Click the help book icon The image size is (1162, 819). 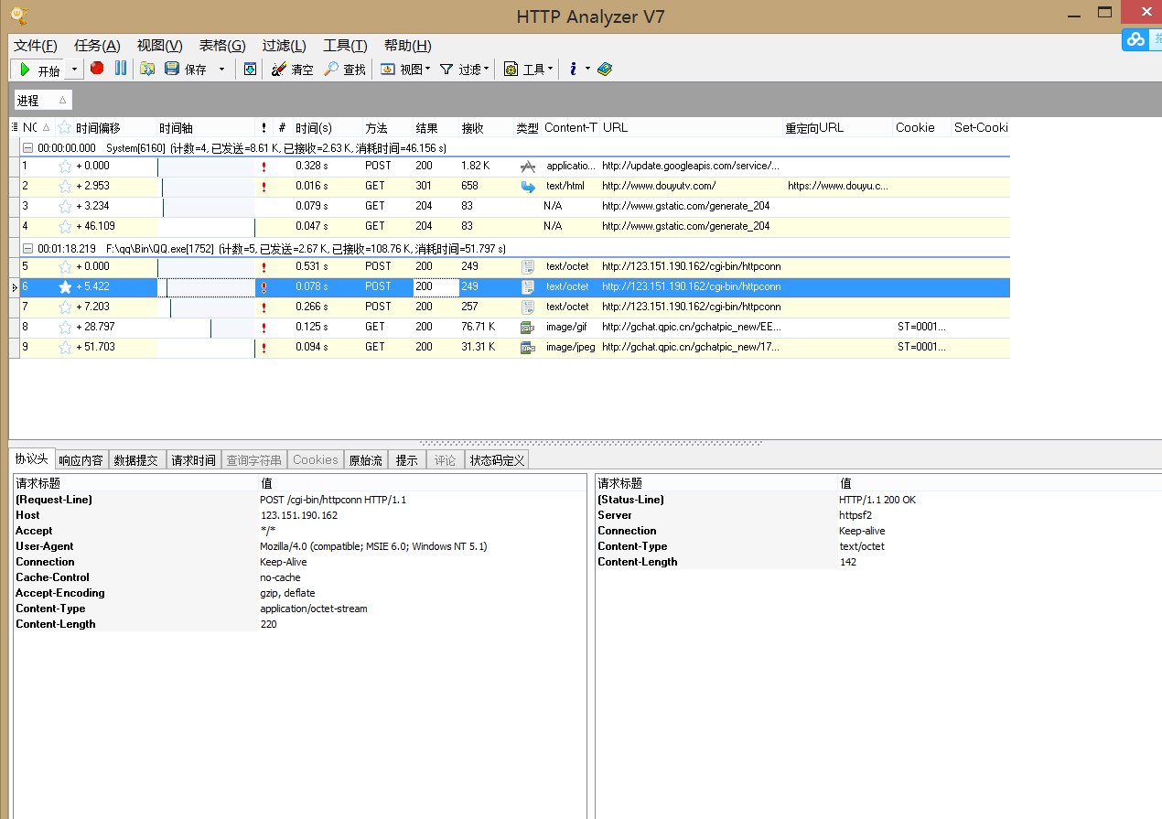pos(604,69)
